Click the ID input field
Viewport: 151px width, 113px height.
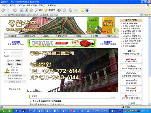coord(16,53)
